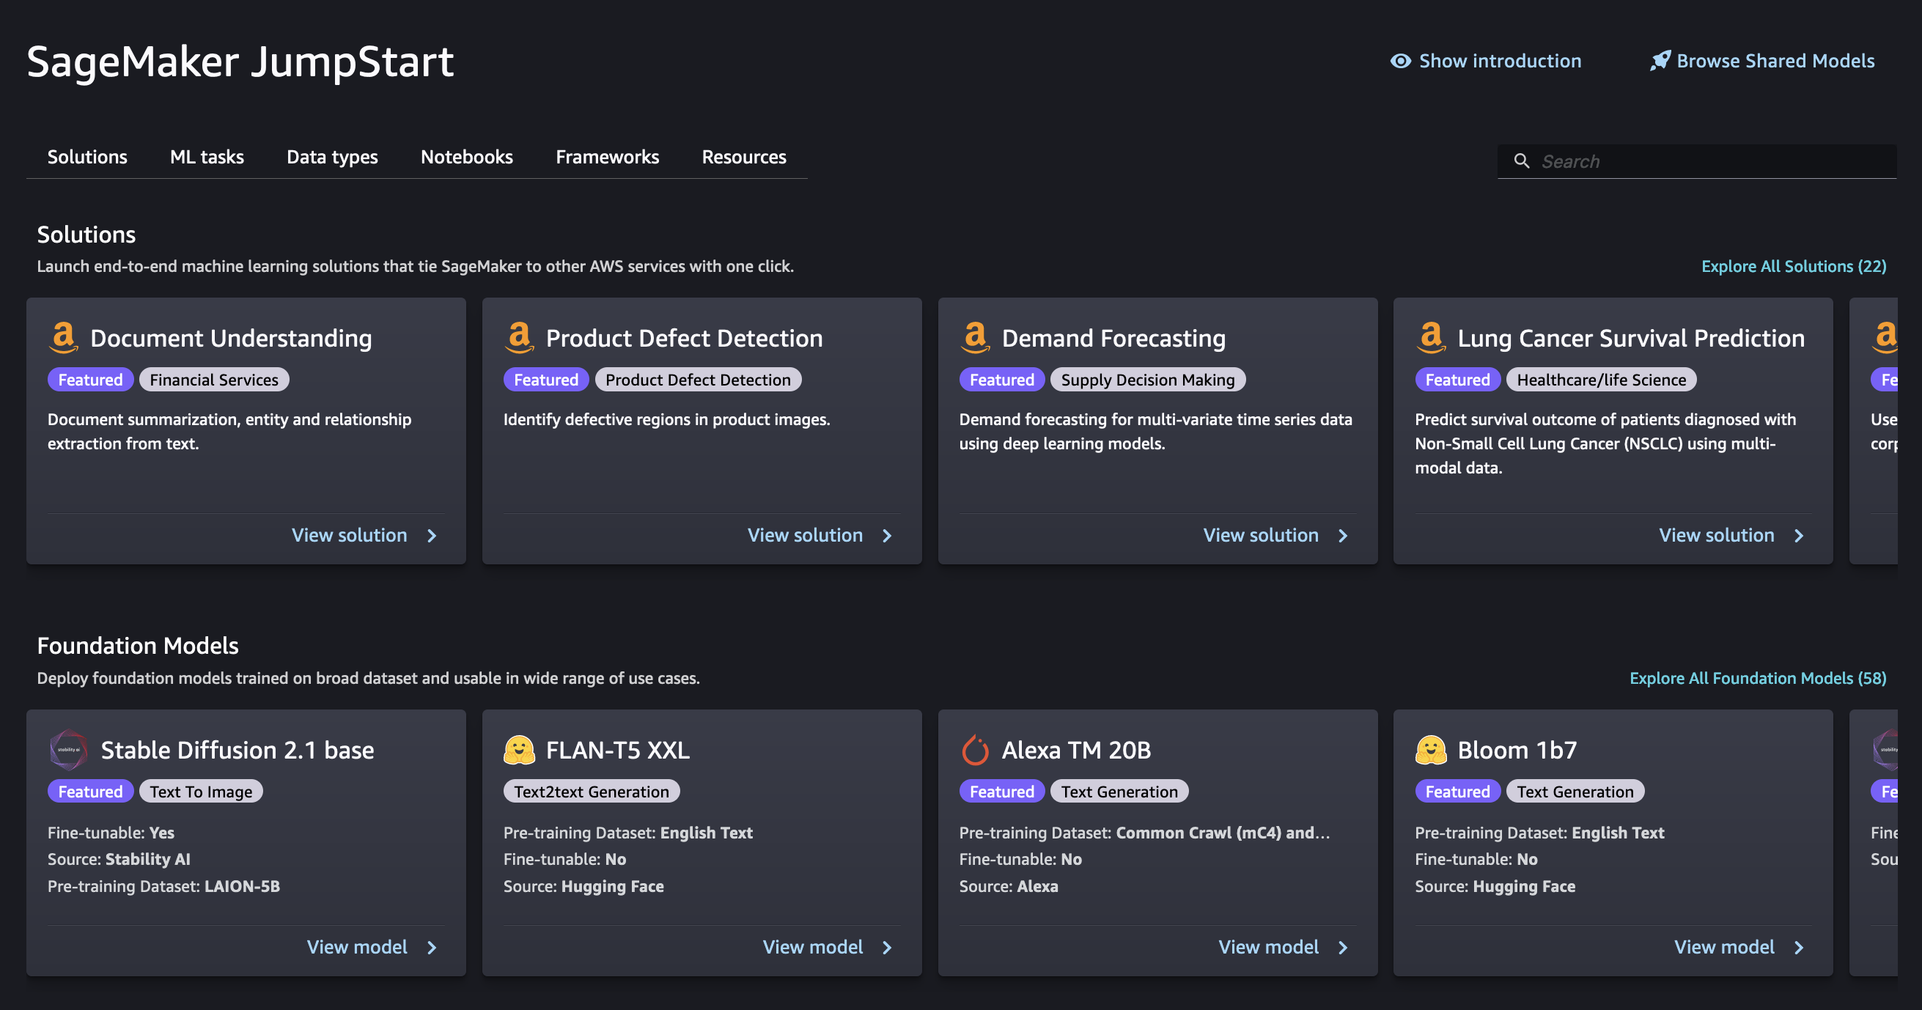Click Explore All Foundation Models (58)
Screen dimensions: 1922x1010
tap(1758, 678)
